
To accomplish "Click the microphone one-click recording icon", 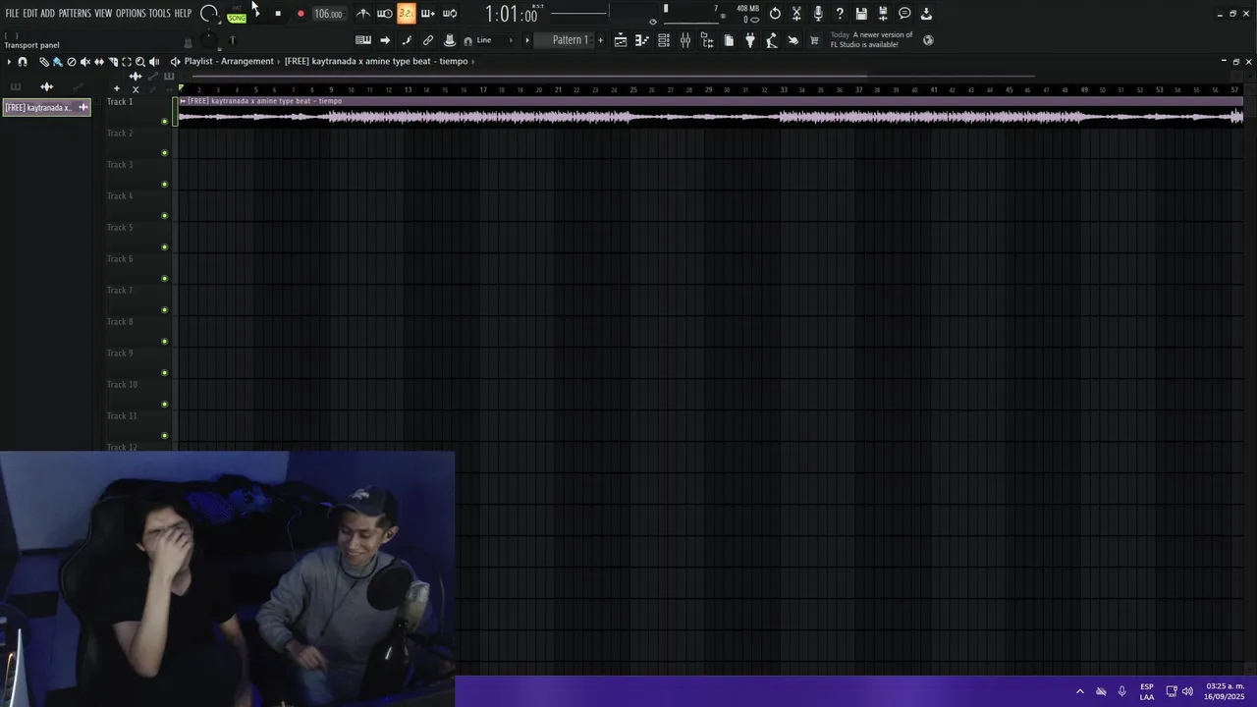I will 818,14.
